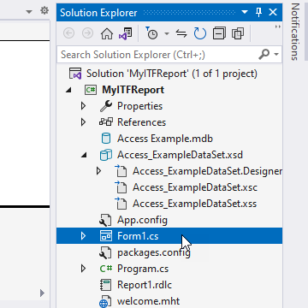Sync with Active Document arrows icon

(181, 33)
